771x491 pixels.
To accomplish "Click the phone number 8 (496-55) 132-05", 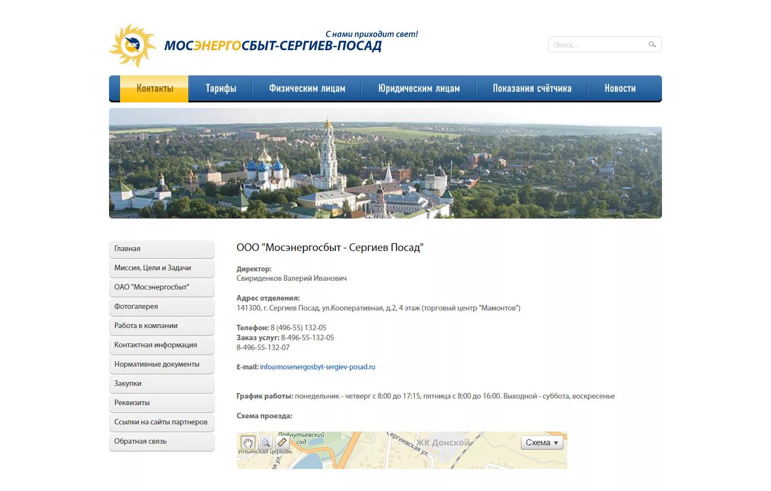I will pyautogui.click(x=298, y=328).
